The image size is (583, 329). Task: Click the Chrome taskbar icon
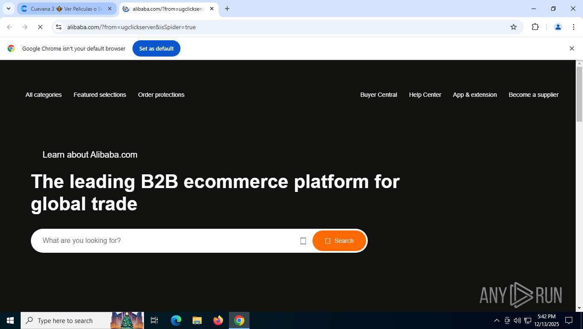coord(239,320)
